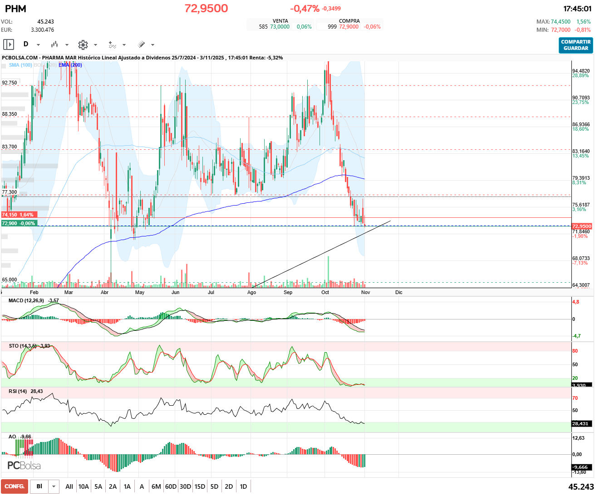The image size is (600, 496).
Task: Click the COMPARTIR GUARDAR button
Action: tap(575, 45)
